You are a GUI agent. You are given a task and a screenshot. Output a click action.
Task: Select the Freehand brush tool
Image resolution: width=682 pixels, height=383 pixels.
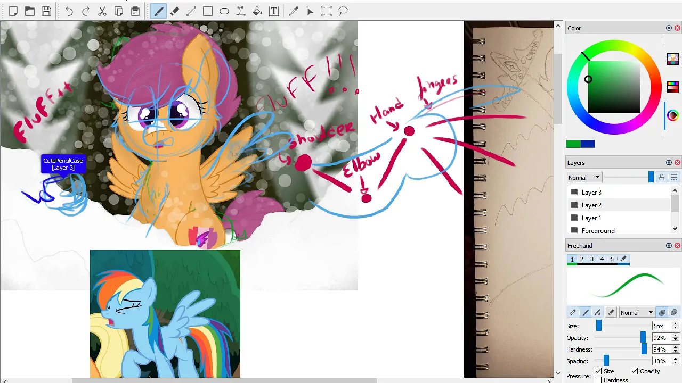pos(158,11)
